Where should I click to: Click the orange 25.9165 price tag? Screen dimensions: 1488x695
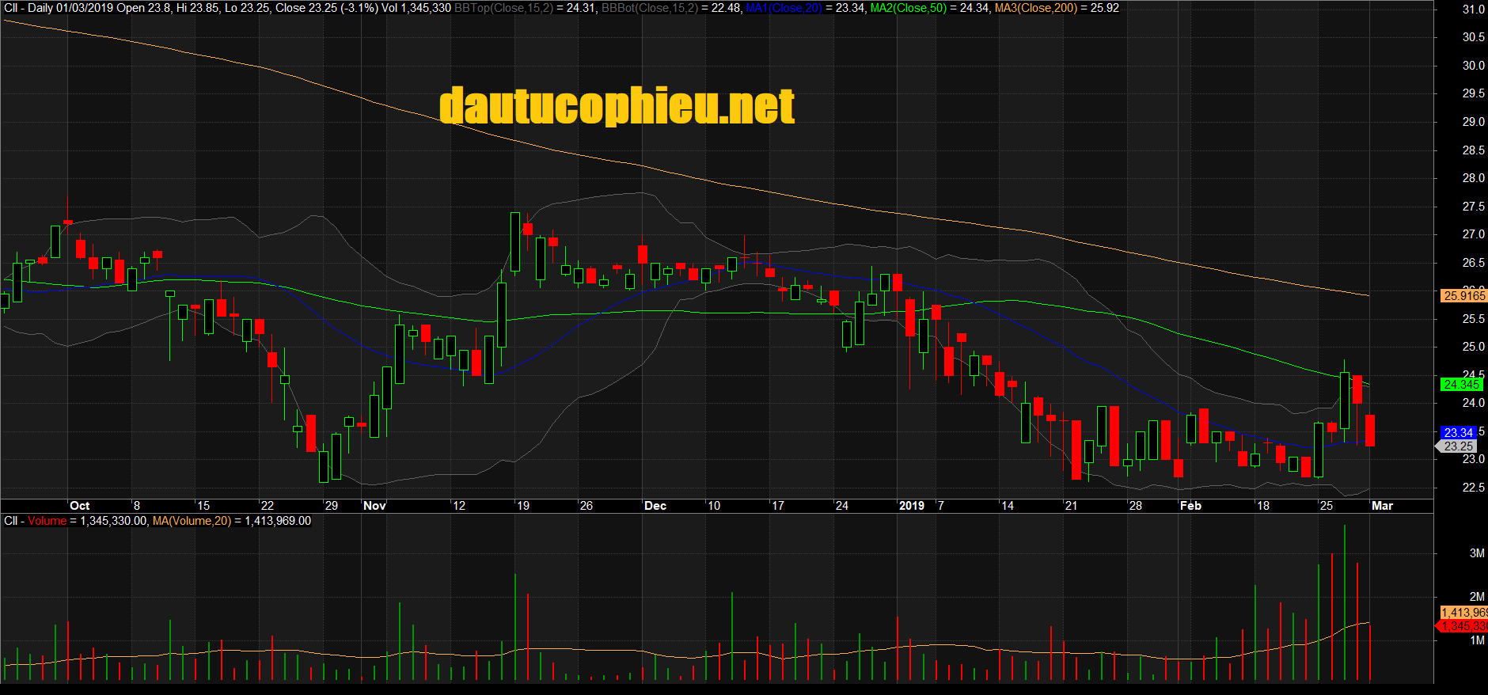pyautogui.click(x=1464, y=295)
